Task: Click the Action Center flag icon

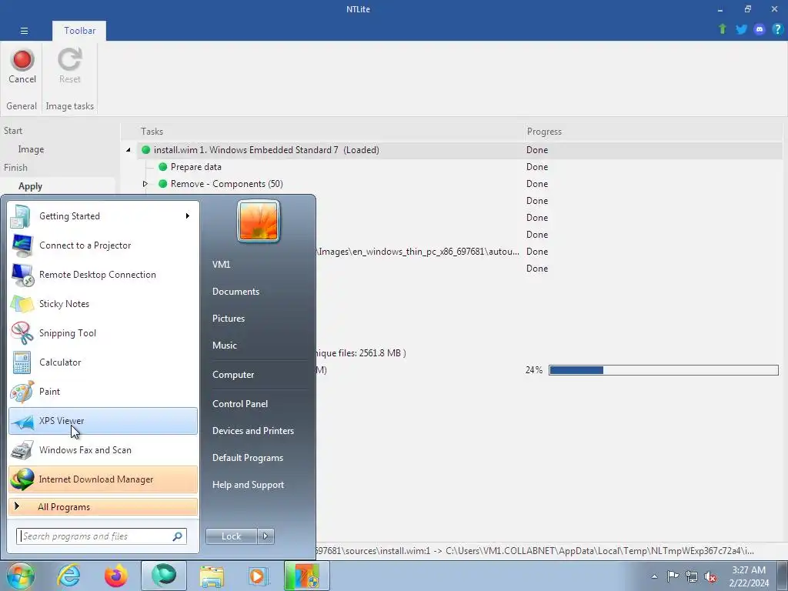Action: pyautogui.click(x=673, y=576)
